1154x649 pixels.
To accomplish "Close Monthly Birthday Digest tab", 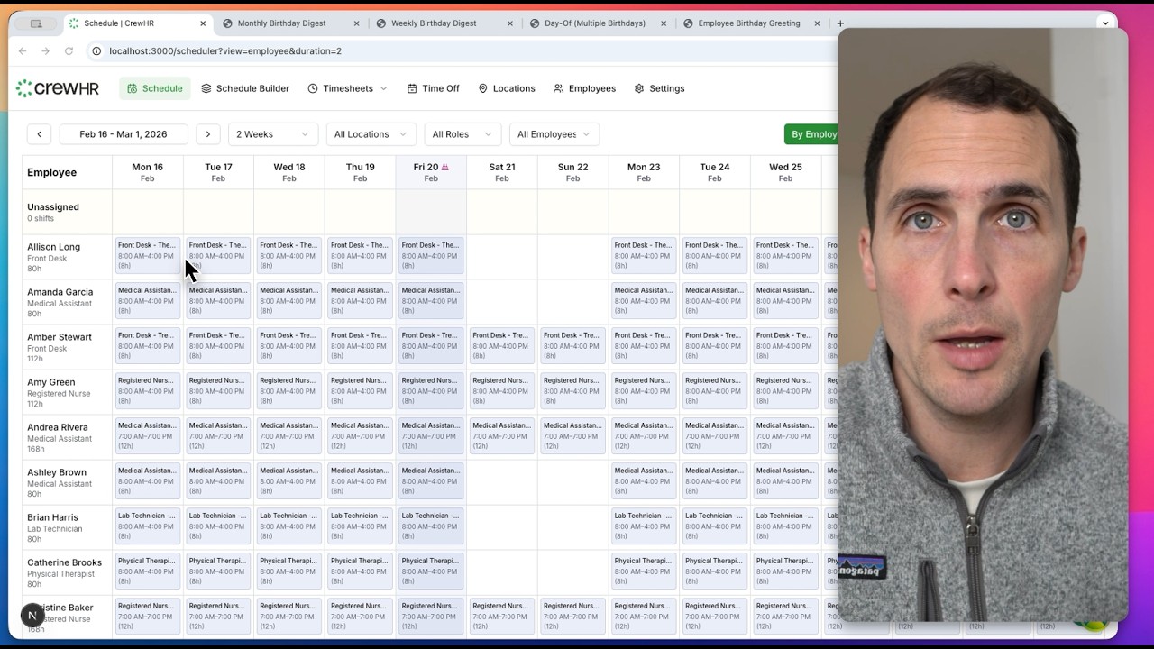I will (x=357, y=23).
